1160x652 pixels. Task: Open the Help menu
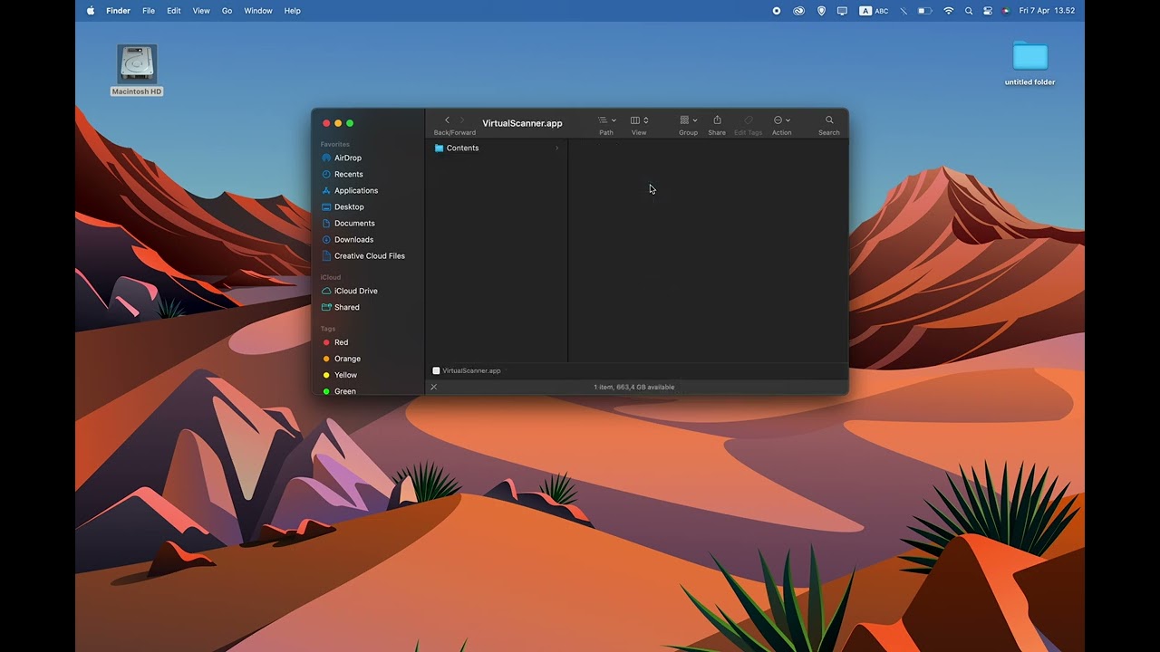pos(292,11)
